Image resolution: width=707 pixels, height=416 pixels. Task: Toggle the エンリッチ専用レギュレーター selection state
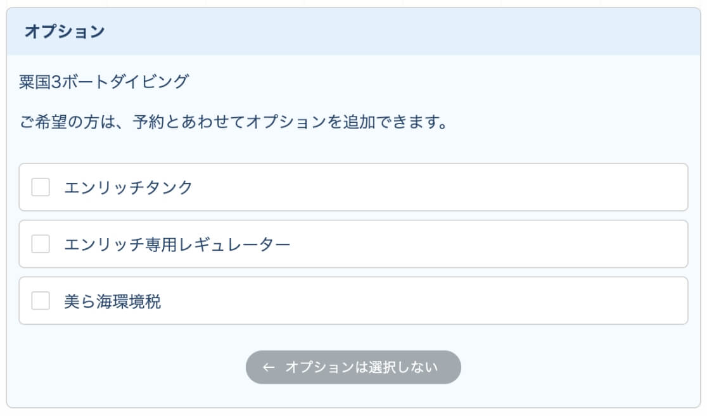point(40,244)
